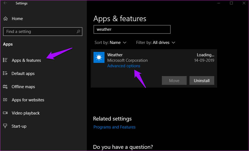Go to Offline maps settings
The height and width of the screenshot is (151, 249).
[23, 87]
